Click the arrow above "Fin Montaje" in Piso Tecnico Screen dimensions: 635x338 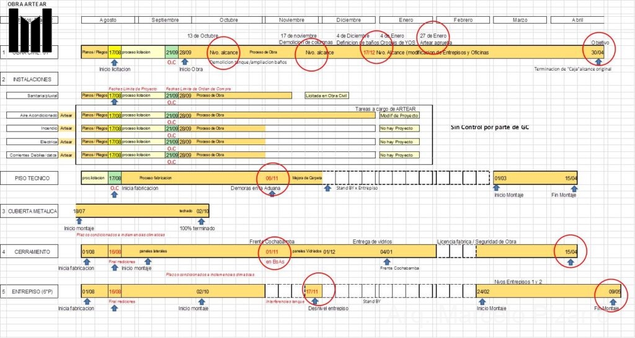click(573, 188)
